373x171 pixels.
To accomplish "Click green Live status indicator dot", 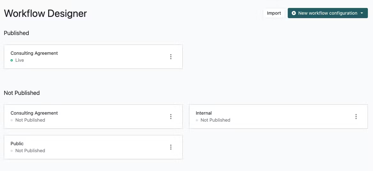I will (11, 61).
